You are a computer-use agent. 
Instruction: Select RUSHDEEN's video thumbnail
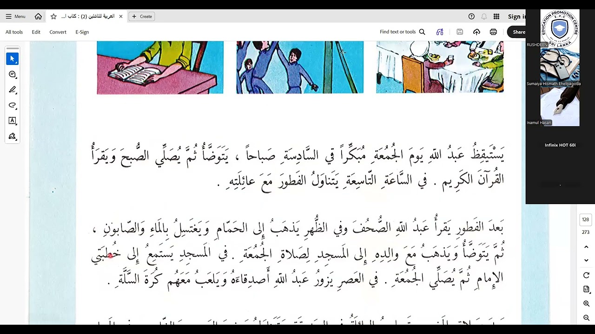(560, 28)
